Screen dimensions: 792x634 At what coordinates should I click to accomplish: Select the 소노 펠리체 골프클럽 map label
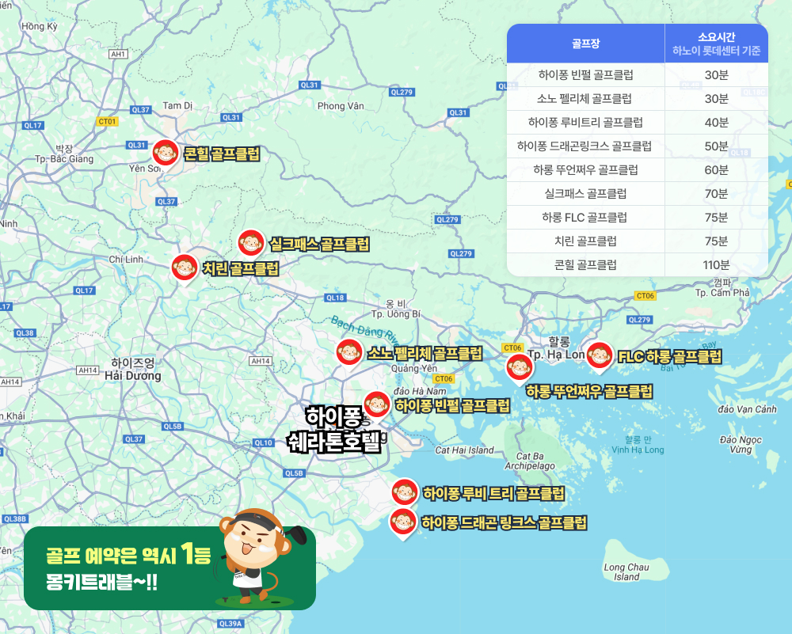click(x=425, y=353)
